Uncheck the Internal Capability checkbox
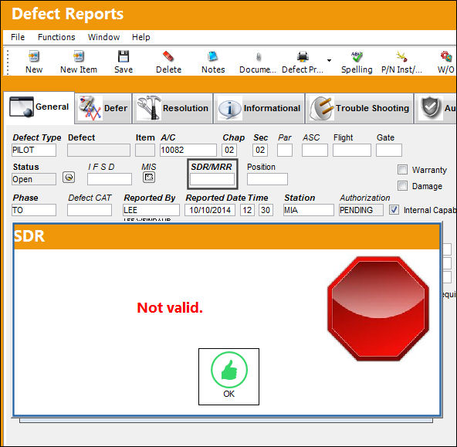 point(394,210)
